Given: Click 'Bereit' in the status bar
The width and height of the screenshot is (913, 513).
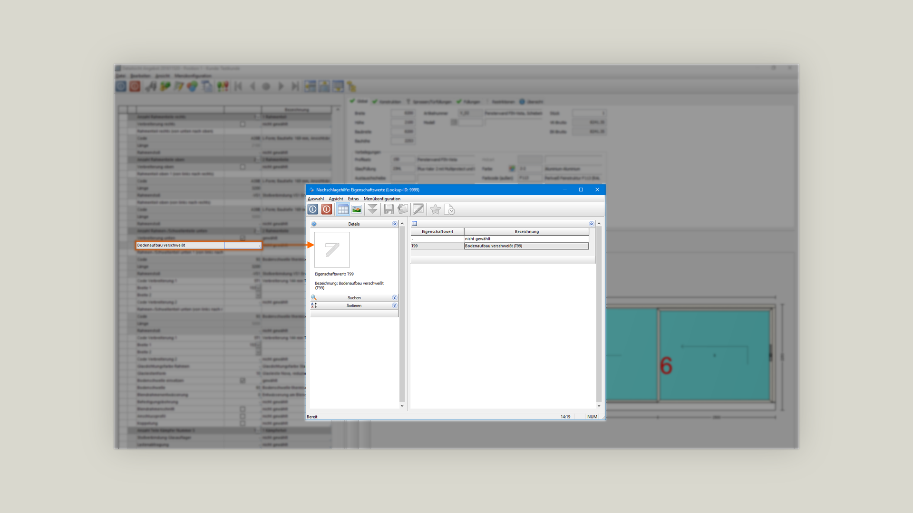Looking at the screenshot, I should tap(312, 417).
